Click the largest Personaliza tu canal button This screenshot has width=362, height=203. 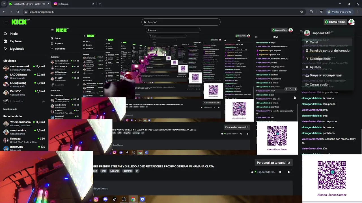click(273, 163)
